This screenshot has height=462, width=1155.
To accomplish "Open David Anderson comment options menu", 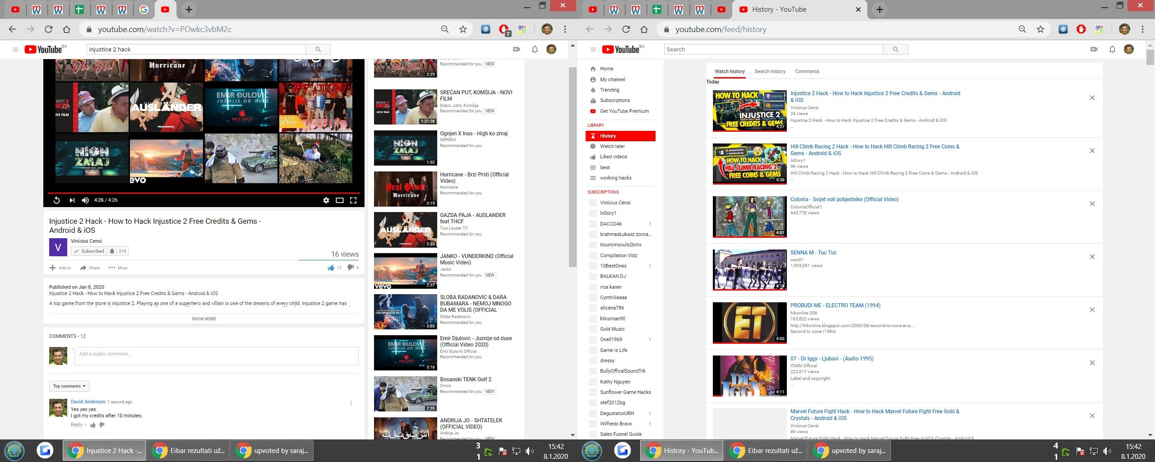I will coord(351,403).
